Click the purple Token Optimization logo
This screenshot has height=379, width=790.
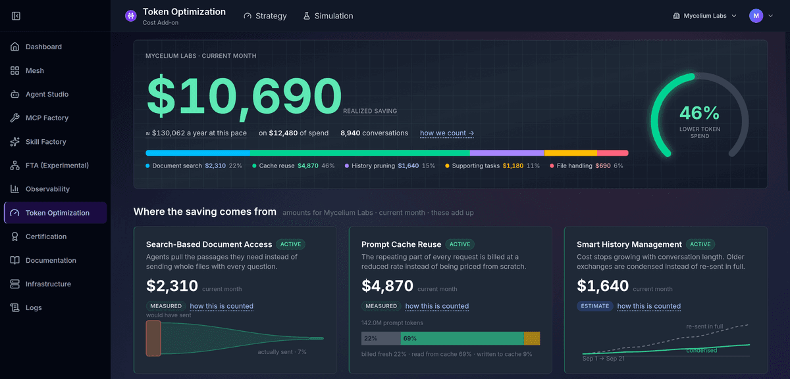[x=131, y=16]
